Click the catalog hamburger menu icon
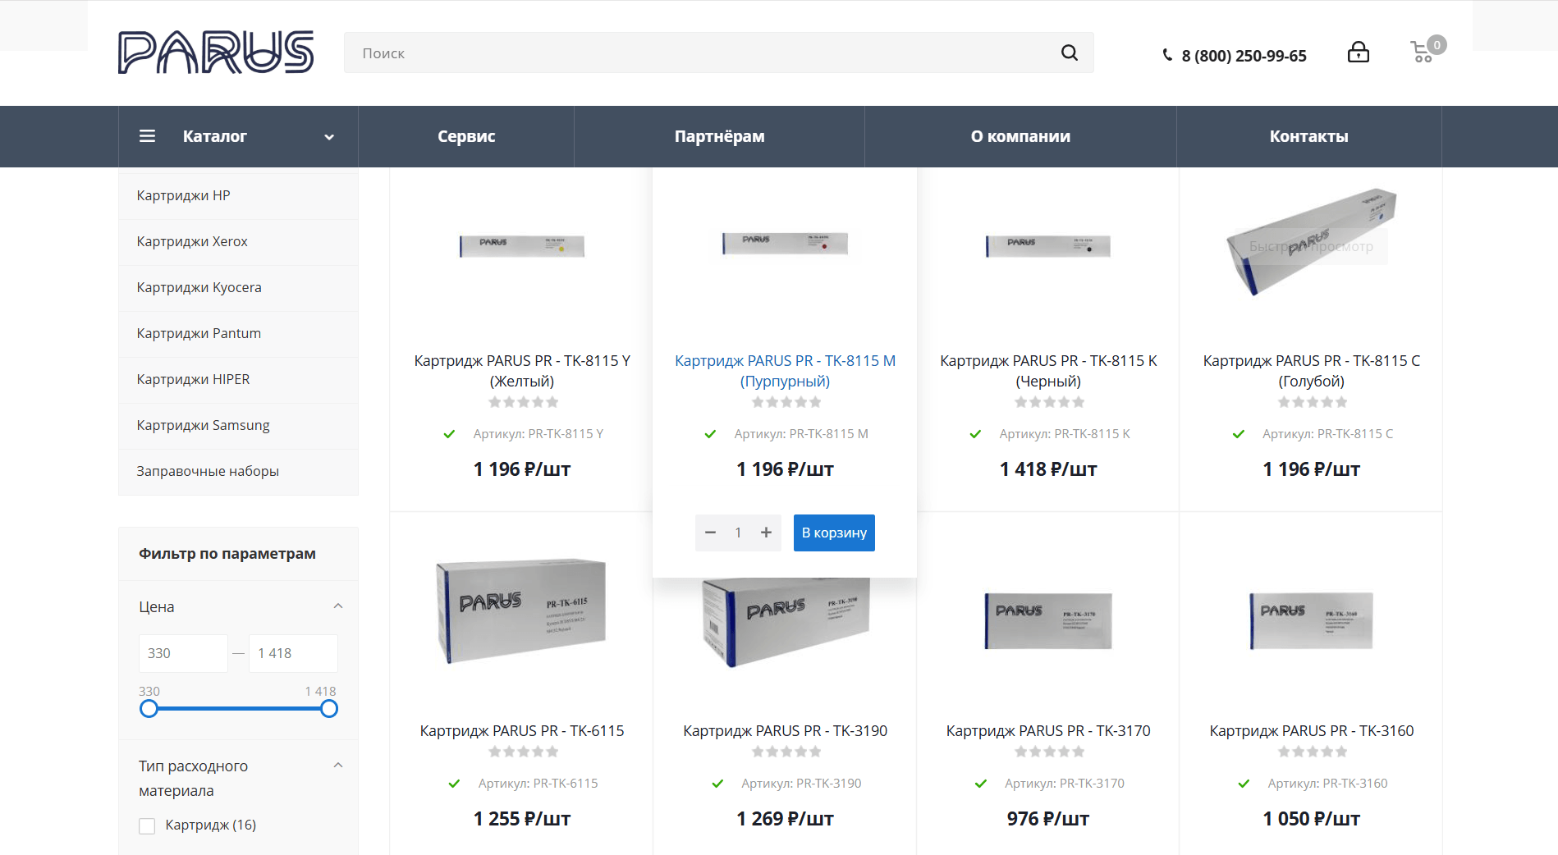The height and width of the screenshot is (855, 1558). pos(148,136)
